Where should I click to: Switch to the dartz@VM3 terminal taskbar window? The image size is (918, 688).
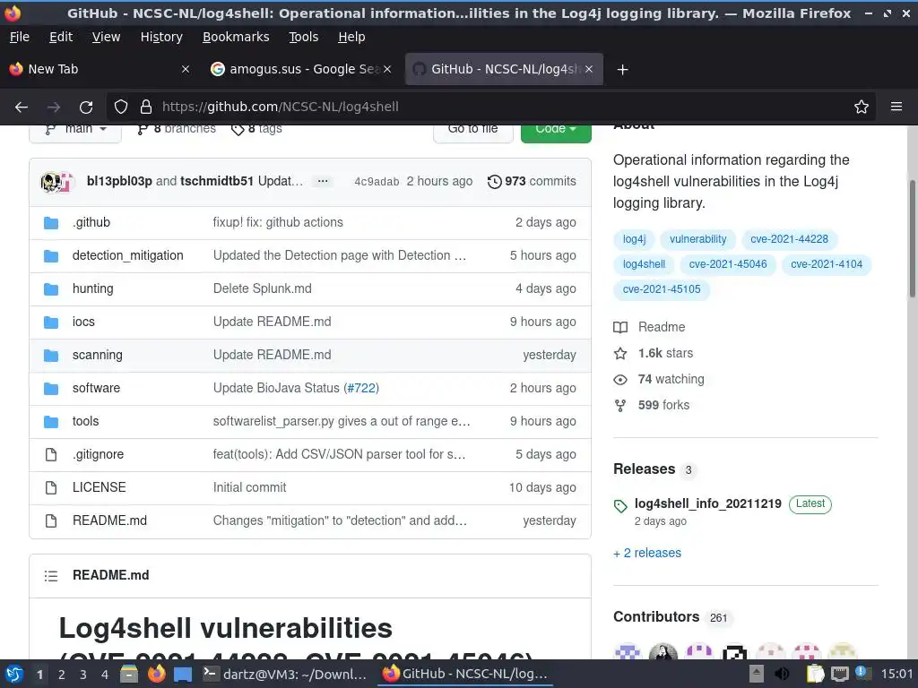(x=285, y=674)
